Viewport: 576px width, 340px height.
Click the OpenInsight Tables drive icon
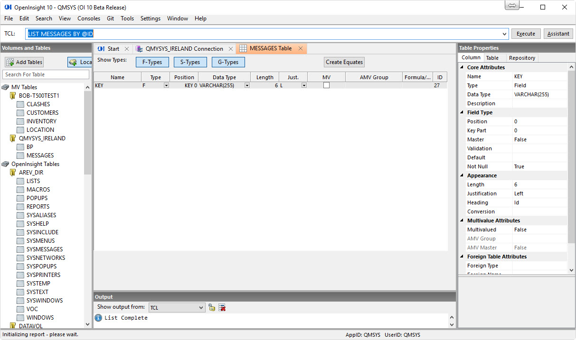(5, 164)
